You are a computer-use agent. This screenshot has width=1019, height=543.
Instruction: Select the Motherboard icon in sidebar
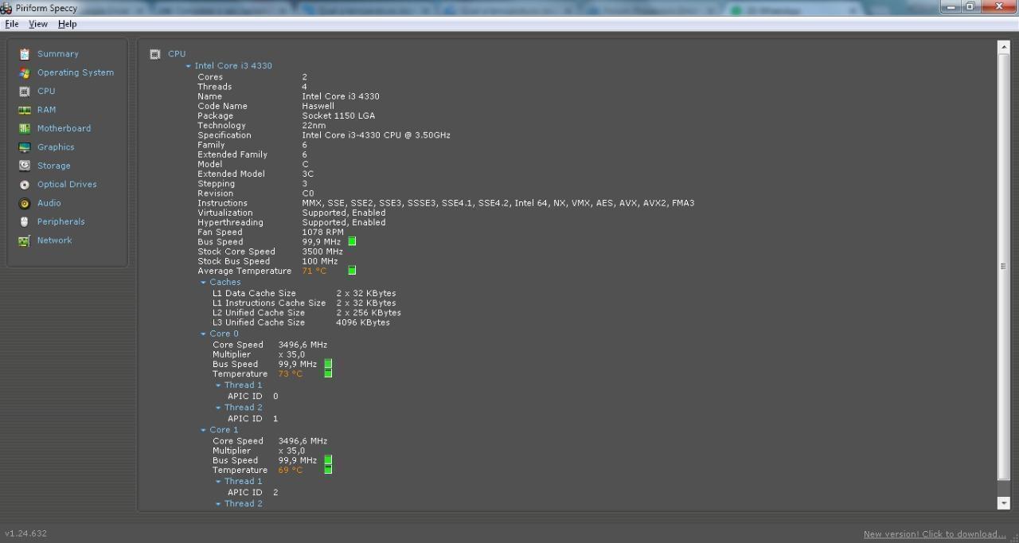(x=25, y=128)
